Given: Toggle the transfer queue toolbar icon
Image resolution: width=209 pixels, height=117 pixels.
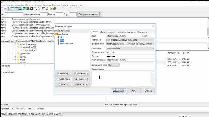Looking at the screenshot, I should pos(20,9).
